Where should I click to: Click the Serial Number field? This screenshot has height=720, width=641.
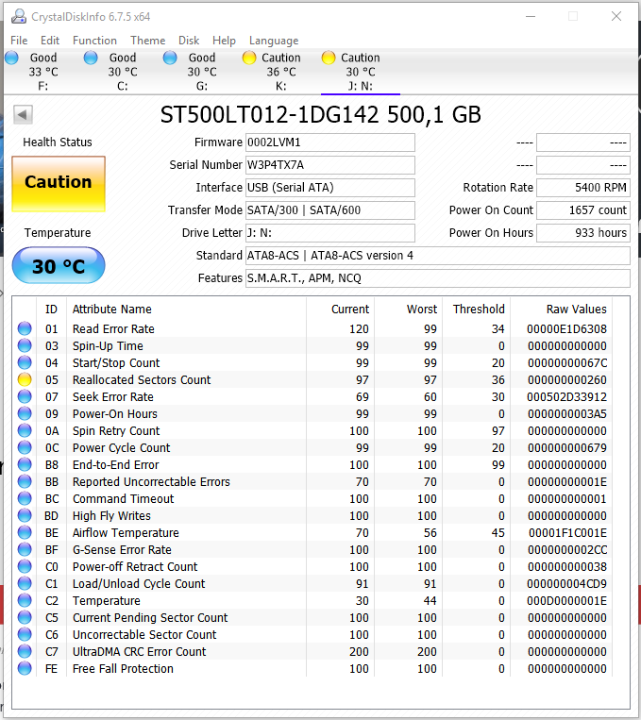click(x=329, y=165)
